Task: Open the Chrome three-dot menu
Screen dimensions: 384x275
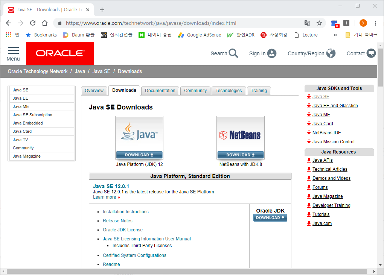Action: (x=375, y=23)
